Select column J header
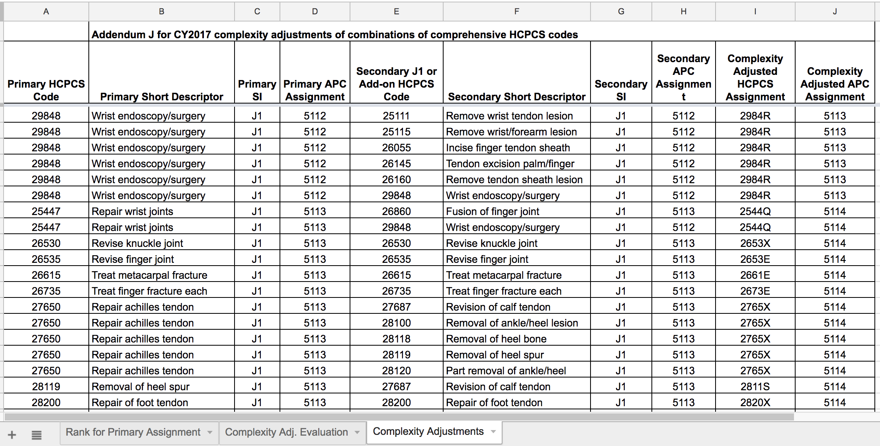This screenshot has height=446, width=880. click(x=835, y=12)
